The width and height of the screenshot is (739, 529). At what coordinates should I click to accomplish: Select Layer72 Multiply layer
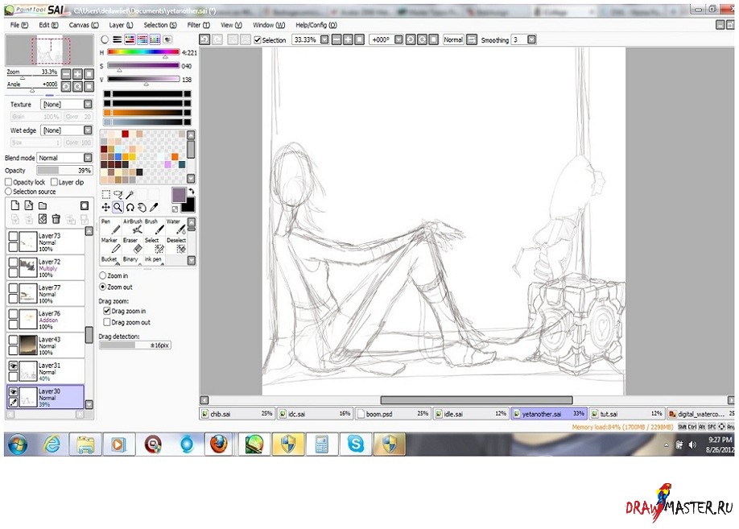point(46,267)
